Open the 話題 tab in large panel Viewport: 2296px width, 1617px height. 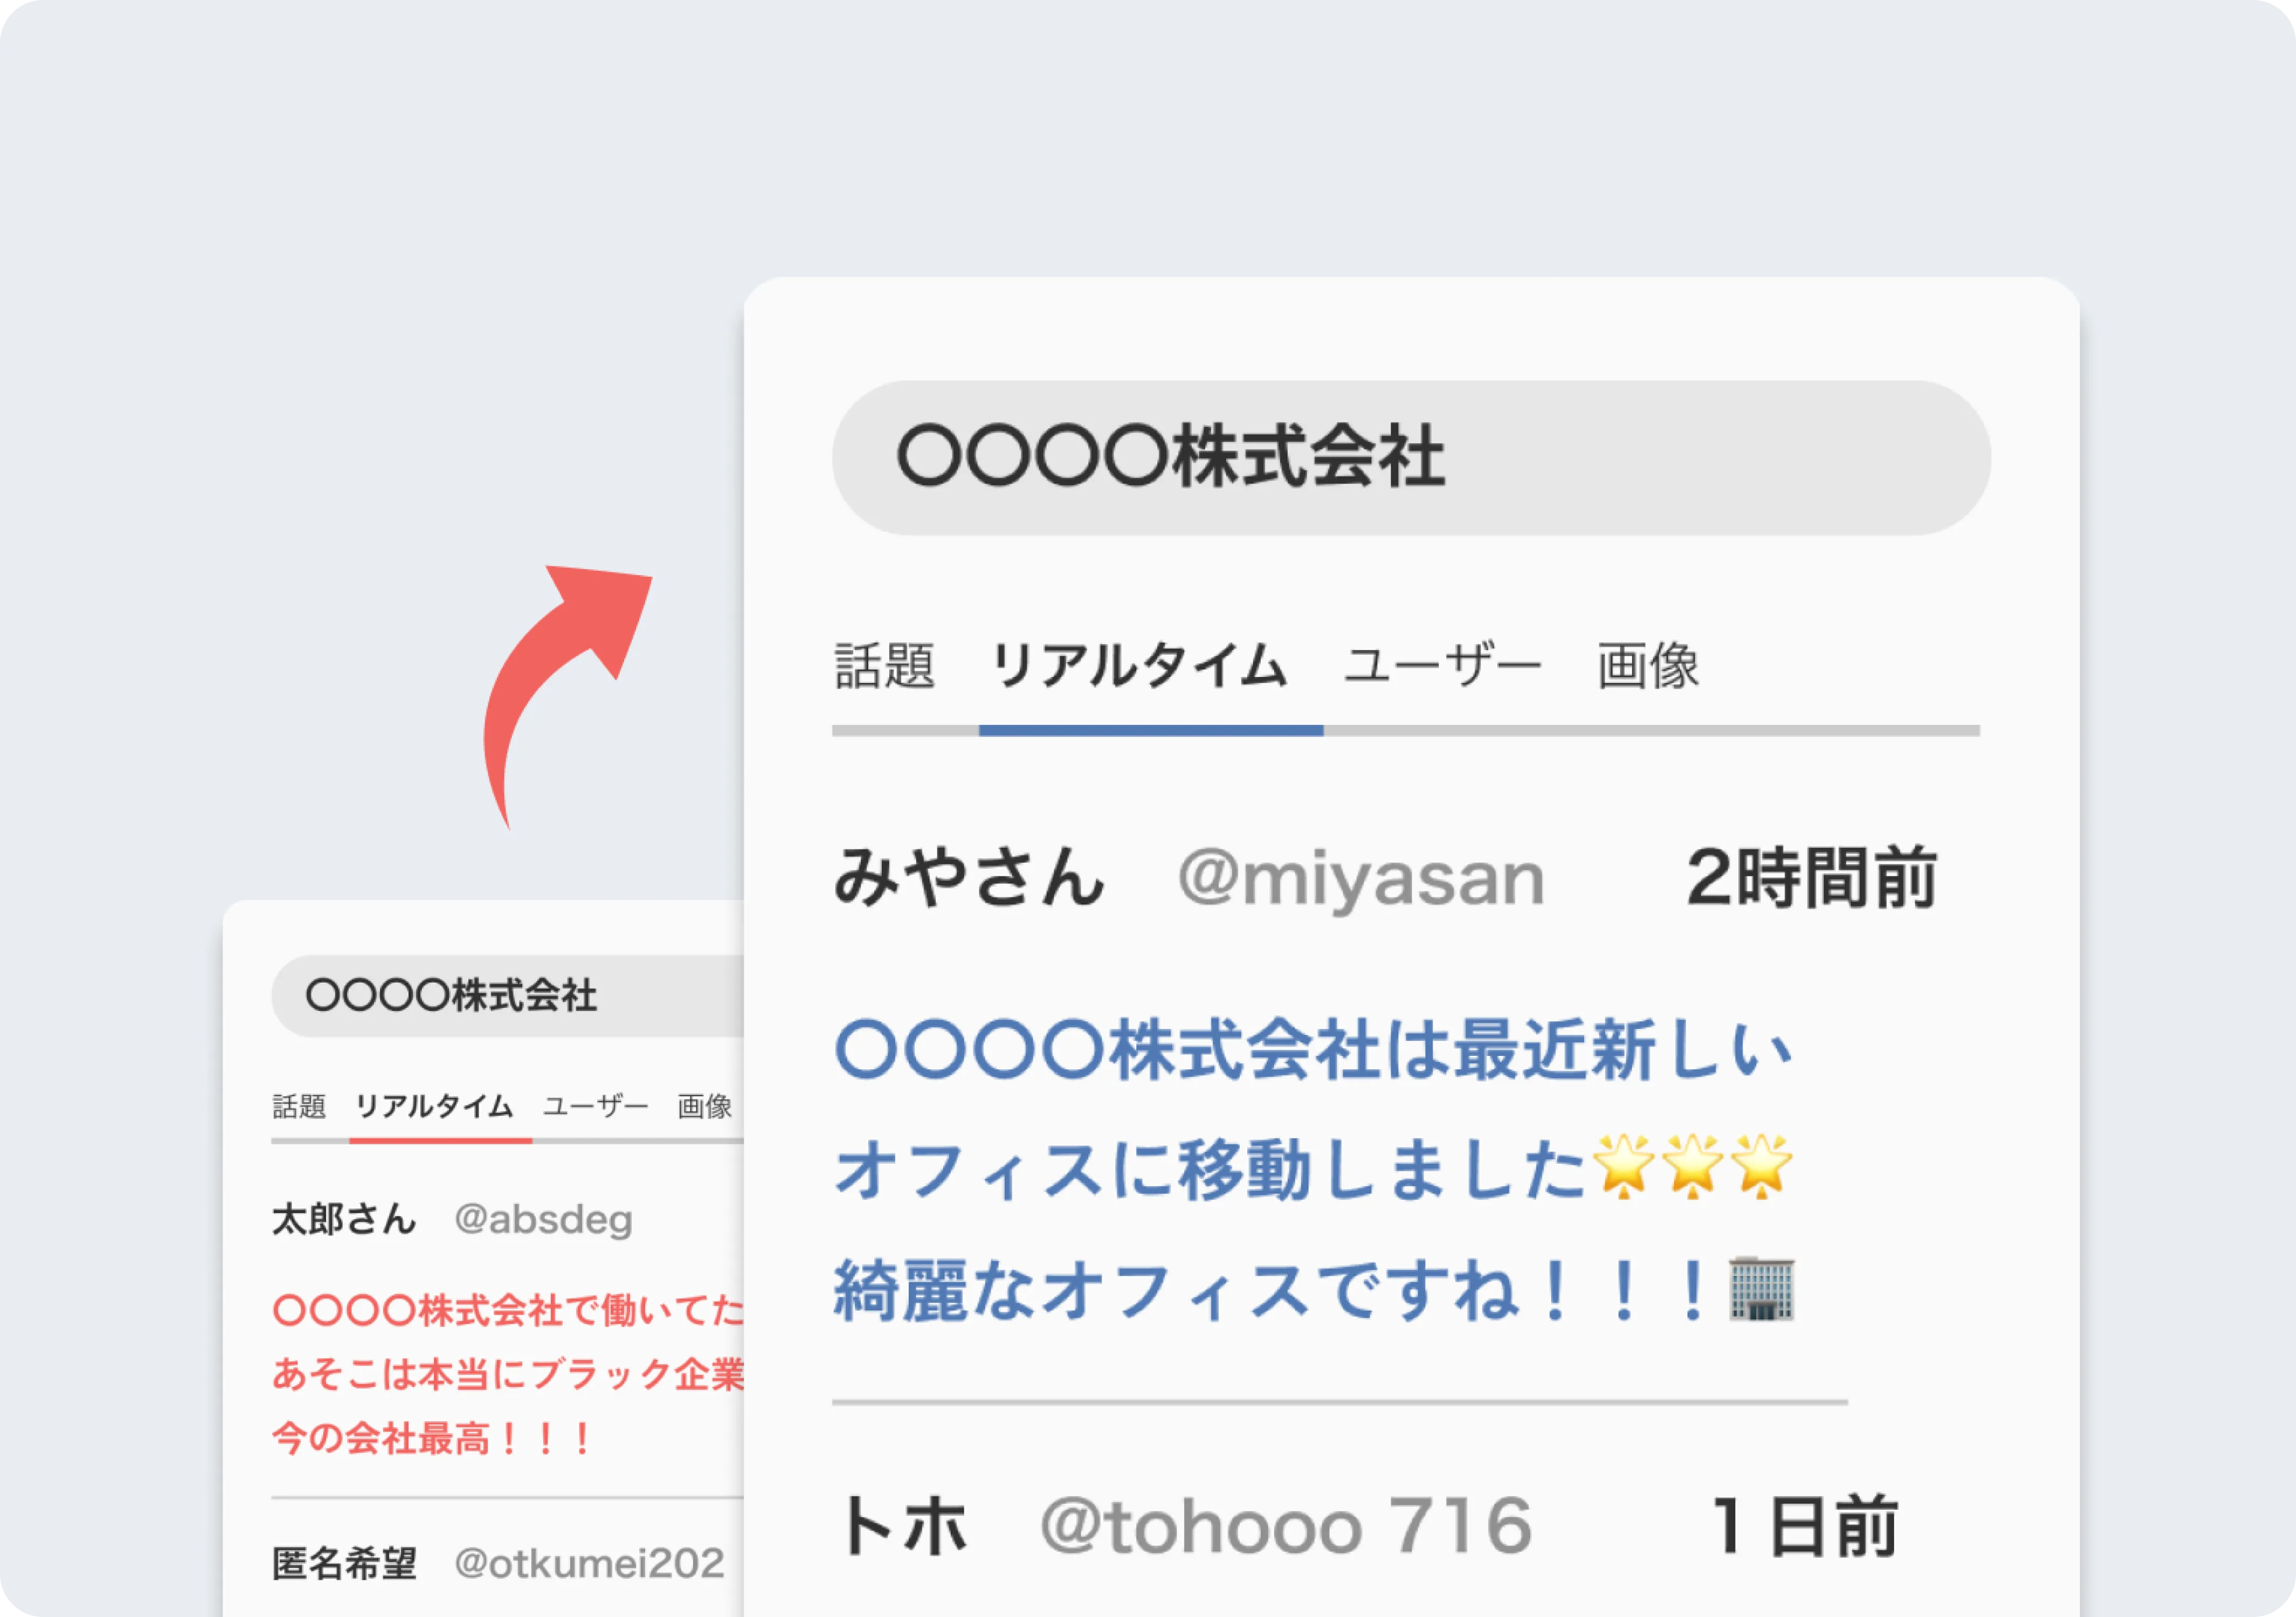click(884, 666)
